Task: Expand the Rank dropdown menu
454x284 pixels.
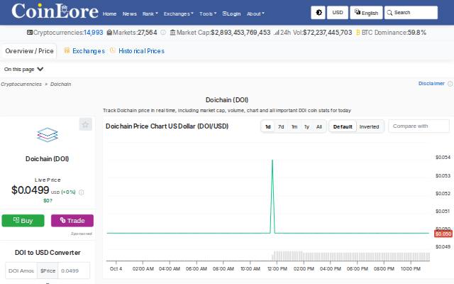Action: (x=150, y=13)
